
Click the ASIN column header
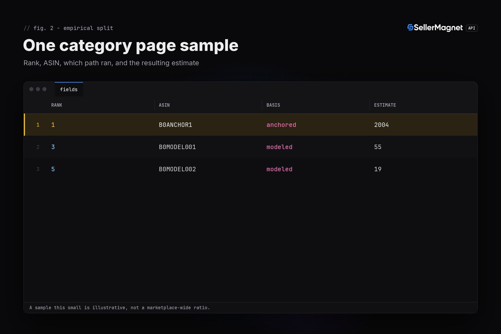pyautogui.click(x=164, y=105)
